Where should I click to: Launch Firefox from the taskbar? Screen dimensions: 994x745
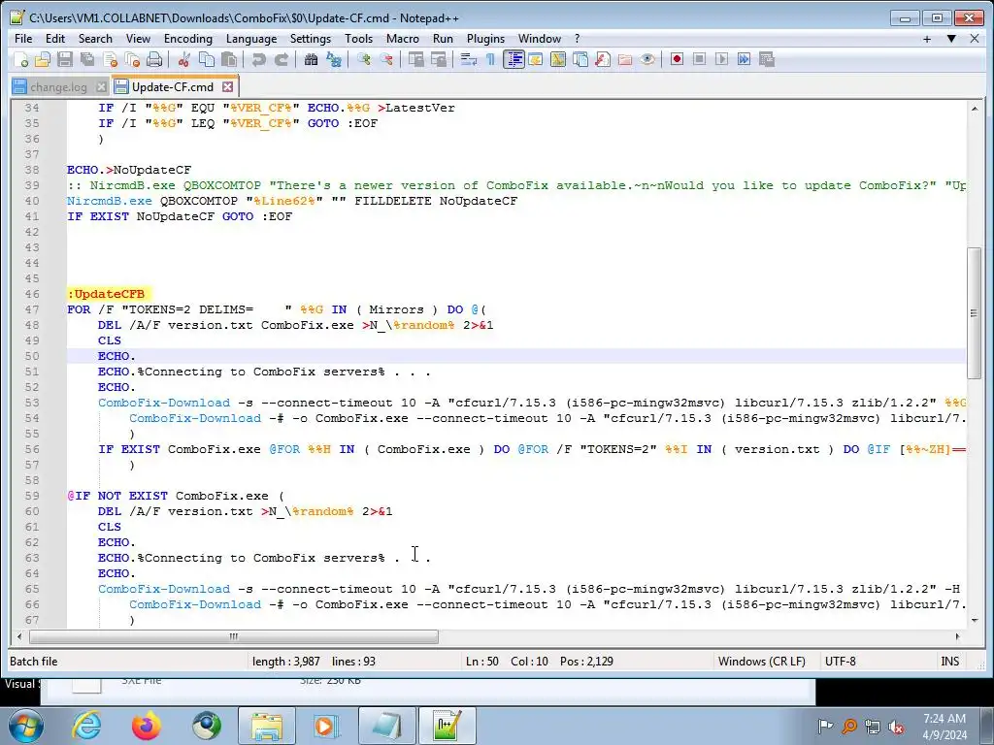[147, 726]
